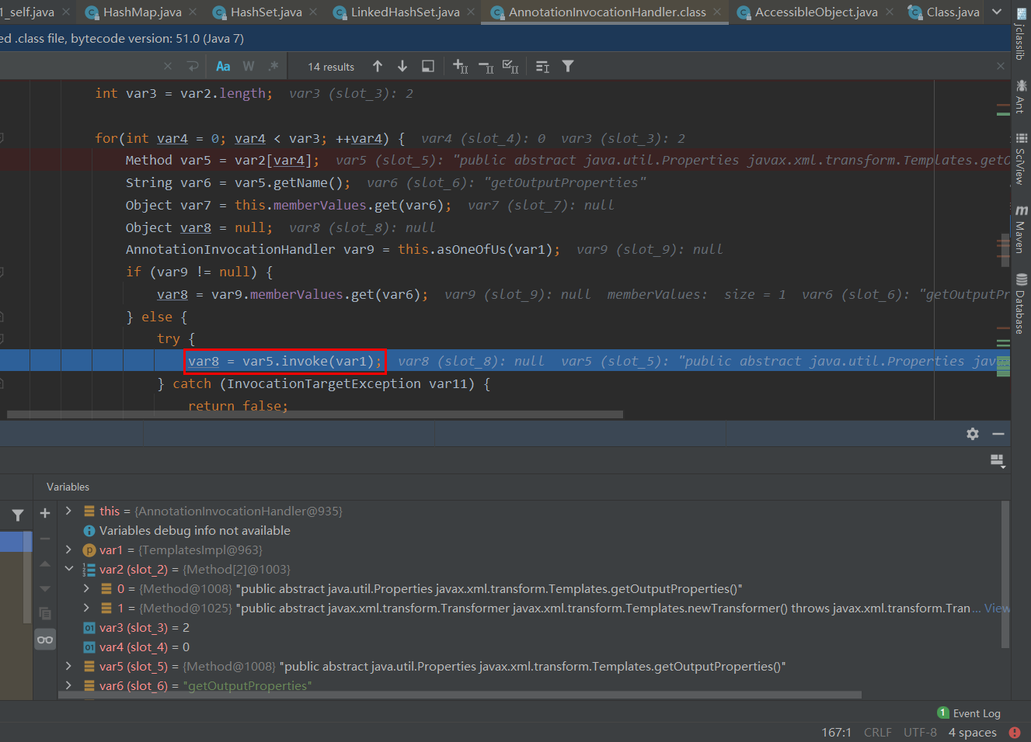The image size is (1031, 742).
Task: Switch to HashSet.java tab
Action: (266, 12)
